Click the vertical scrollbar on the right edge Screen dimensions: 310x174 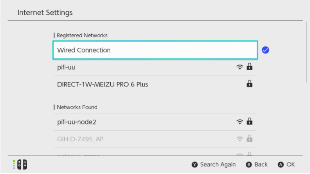(x=306, y=52)
